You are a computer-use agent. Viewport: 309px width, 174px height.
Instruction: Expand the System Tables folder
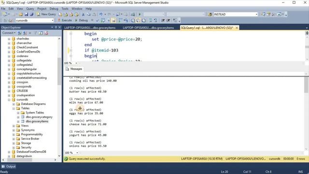[x=18, y=113]
